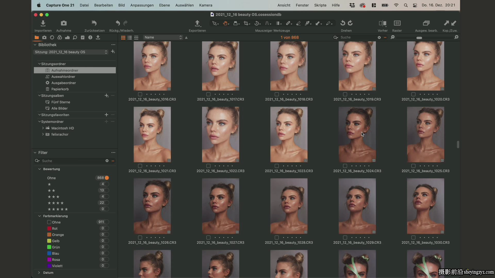Open the Name sort order dropdown
The image size is (495, 278).
tap(163, 38)
